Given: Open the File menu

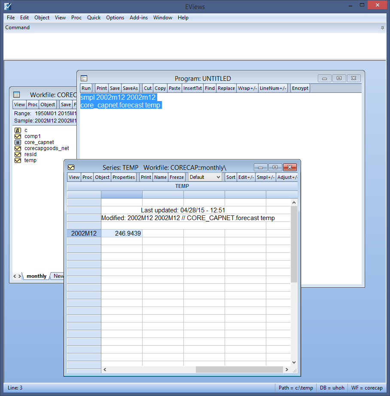Looking at the screenshot, I should point(11,18).
